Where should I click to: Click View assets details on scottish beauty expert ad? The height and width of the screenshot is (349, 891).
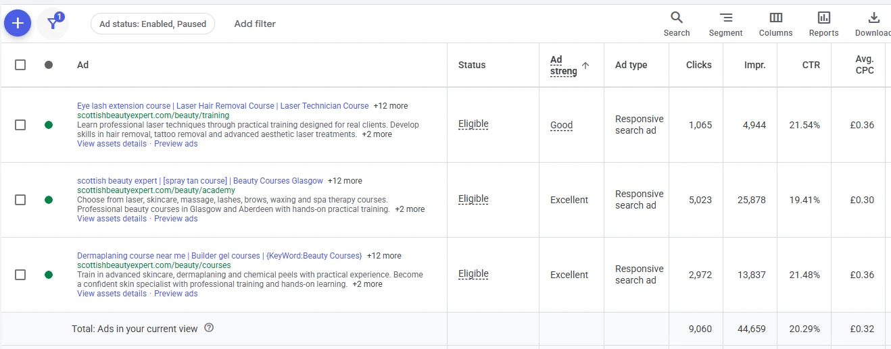(112, 219)
